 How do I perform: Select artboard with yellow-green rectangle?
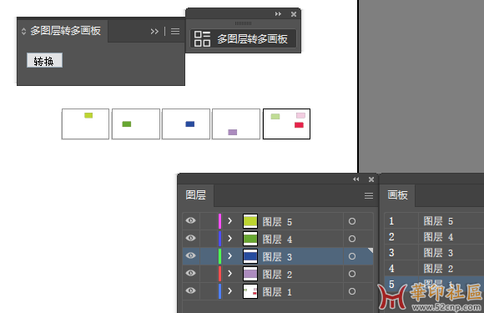point(85,124)
